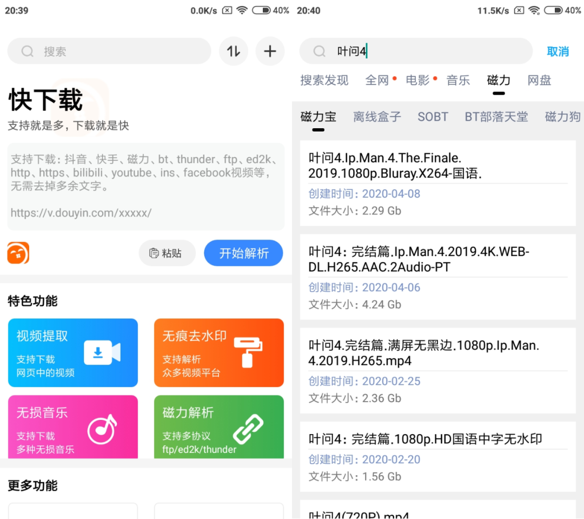
Task: Click magnifier icon in 叶问4 search bar
Action: coord(319,51)
